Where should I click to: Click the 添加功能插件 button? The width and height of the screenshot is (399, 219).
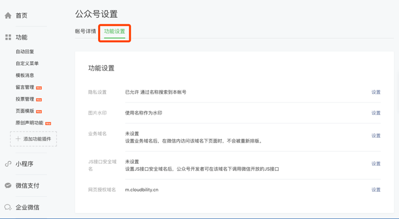[33, 139]
